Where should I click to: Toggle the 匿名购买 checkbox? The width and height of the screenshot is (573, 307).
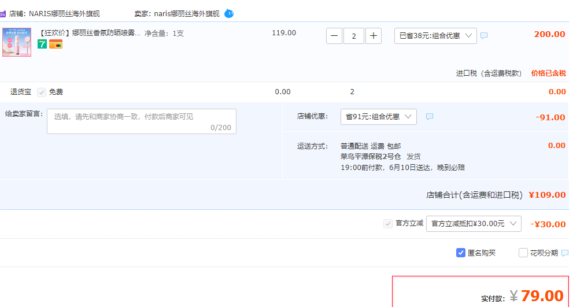point(461,253)
